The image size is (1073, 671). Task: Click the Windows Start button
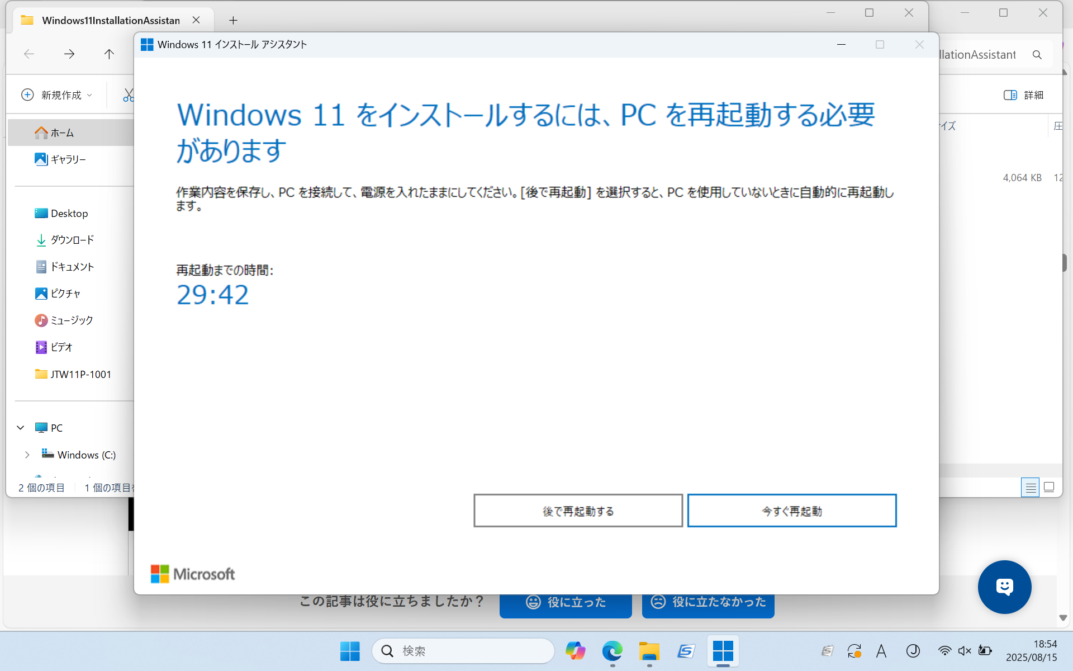[x=350, y=651]
